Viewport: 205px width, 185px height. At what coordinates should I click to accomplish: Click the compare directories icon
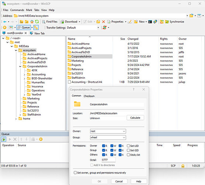click(161, 22)
